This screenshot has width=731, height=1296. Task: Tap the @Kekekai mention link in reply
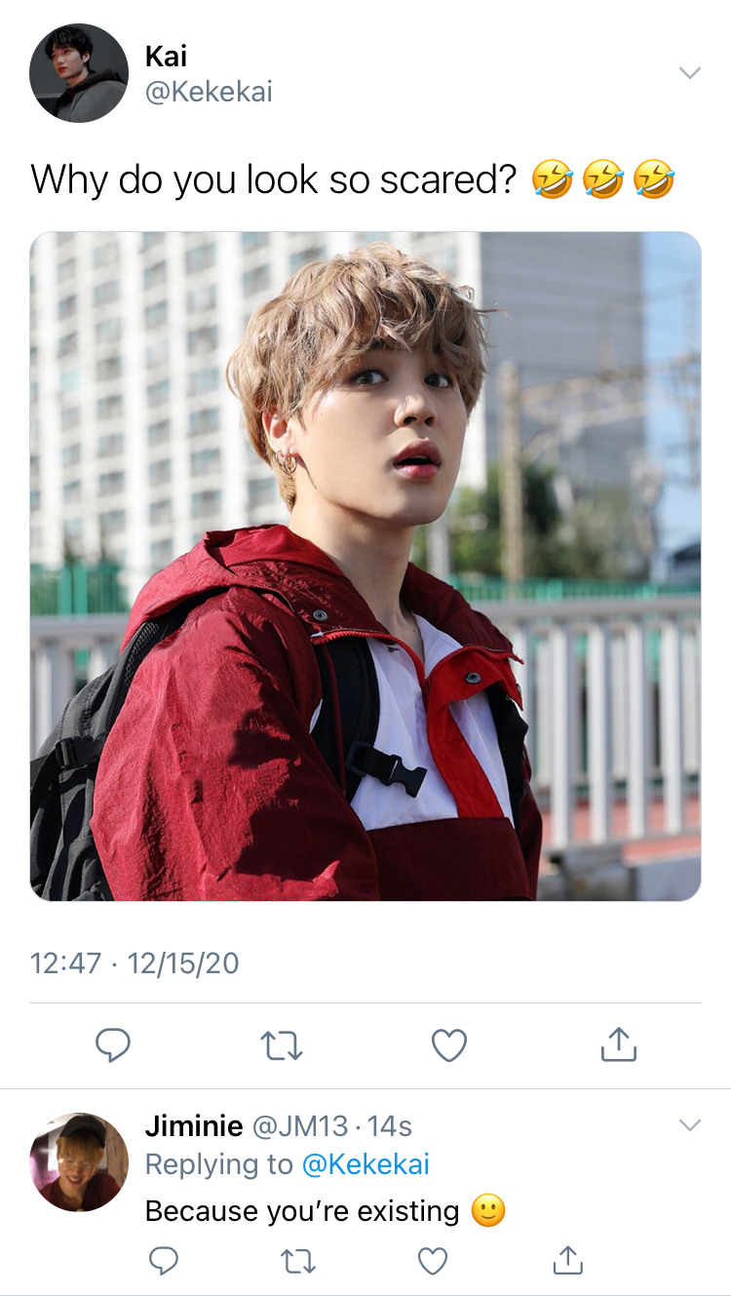(365, 1164)
